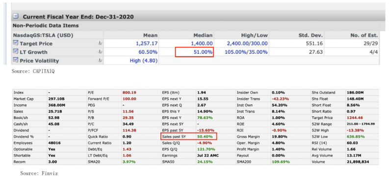Screen dimensions: 392x181
Task: Click the Insider Trans value -42.23%
Action: [280, 99]
